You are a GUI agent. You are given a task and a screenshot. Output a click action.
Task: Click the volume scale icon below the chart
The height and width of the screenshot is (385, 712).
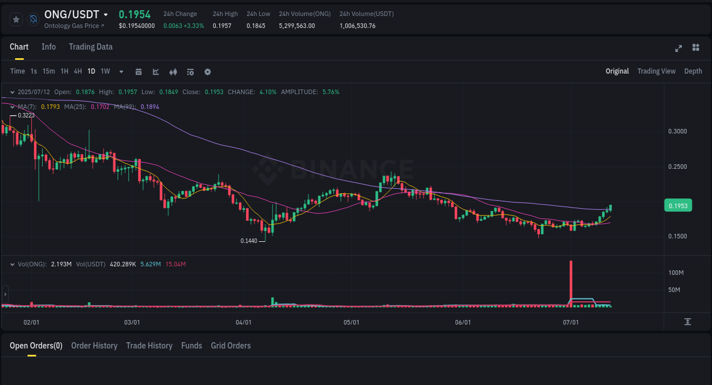tap(688, 322)
